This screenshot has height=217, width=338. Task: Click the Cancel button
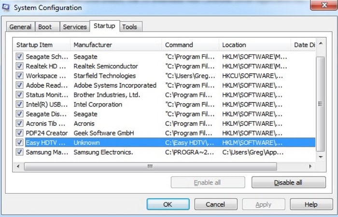coord(216,204)
